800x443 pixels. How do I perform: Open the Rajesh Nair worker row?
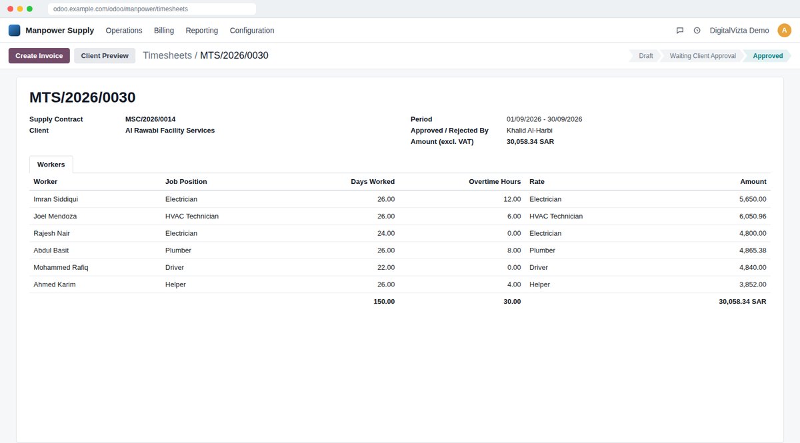pos(400,233)
